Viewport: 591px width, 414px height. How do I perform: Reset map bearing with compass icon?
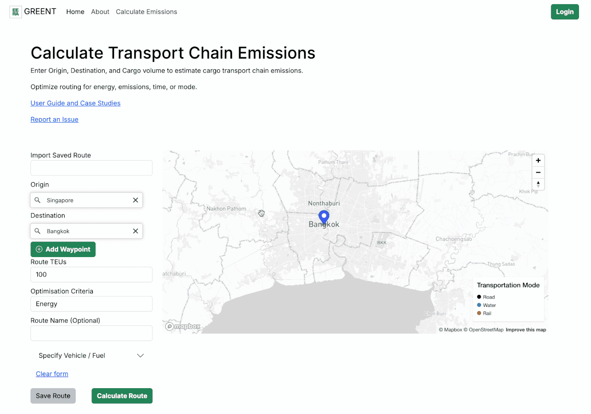point(538,184)
